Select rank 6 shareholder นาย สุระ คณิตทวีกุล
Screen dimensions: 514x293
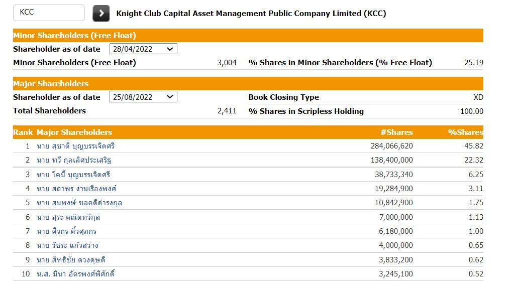(68, 217)
